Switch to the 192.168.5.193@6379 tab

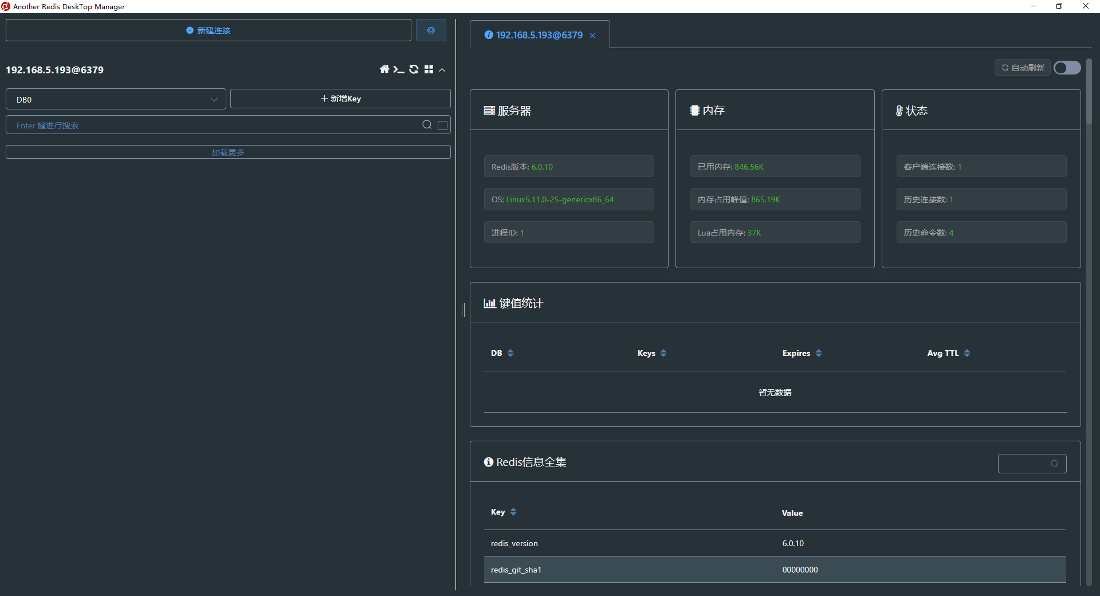click(537, 35)
